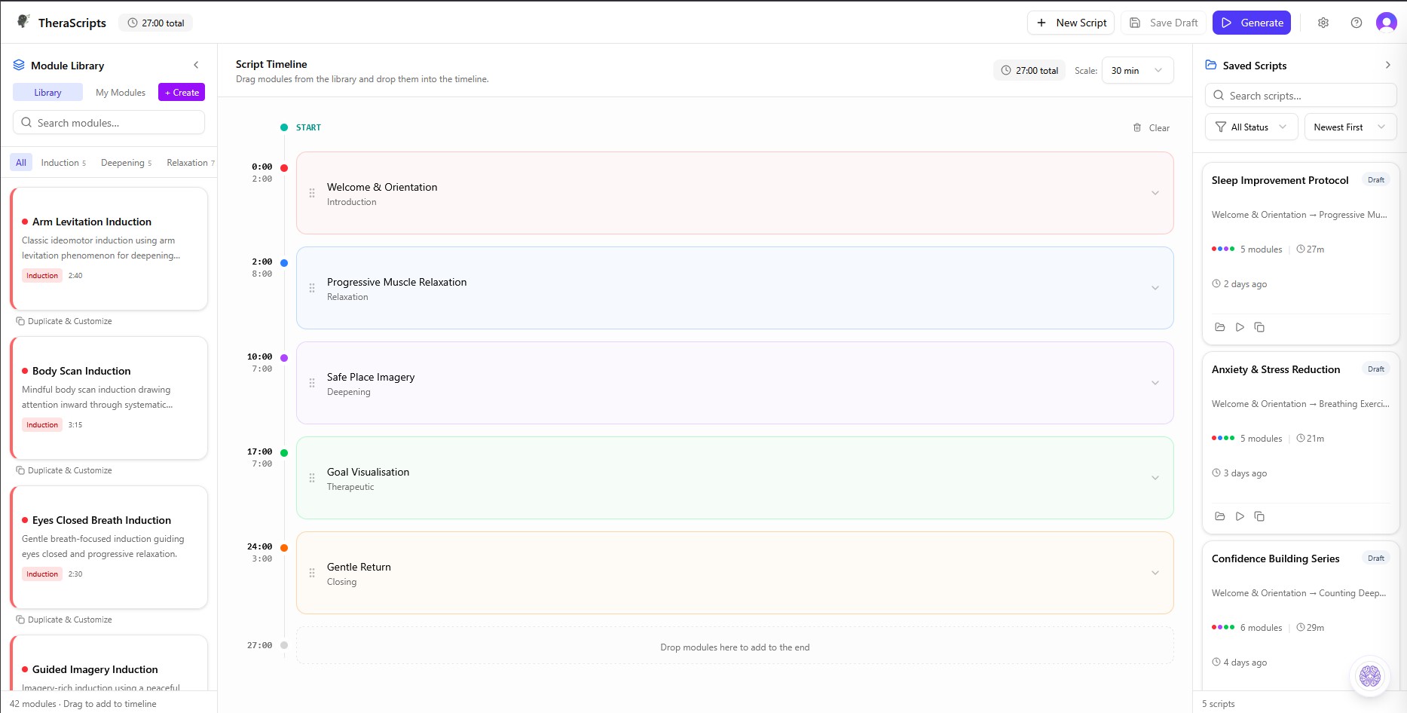Click the Clear timeline trash icon
This screenshot has width=1407, height=713.
pyautogui.click(x=1138, y=127)
